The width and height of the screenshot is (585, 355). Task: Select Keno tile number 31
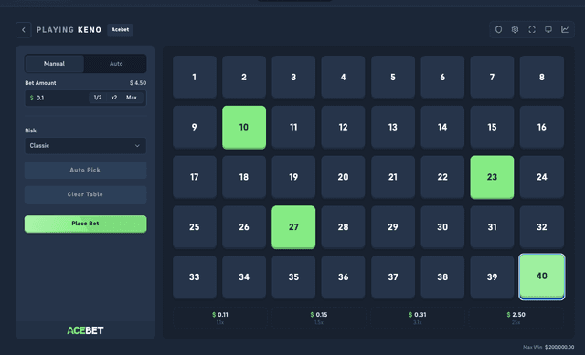(x=492, y=227)
